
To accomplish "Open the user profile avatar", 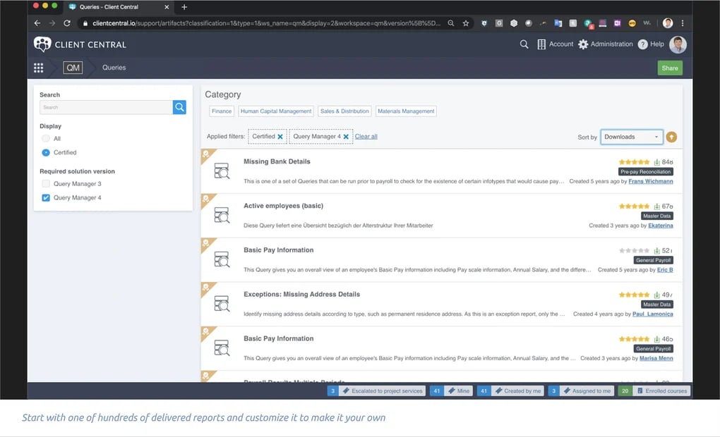I will 678,44.
